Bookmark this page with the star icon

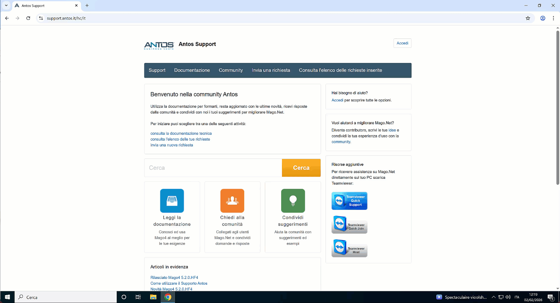(x=528, y=18)
